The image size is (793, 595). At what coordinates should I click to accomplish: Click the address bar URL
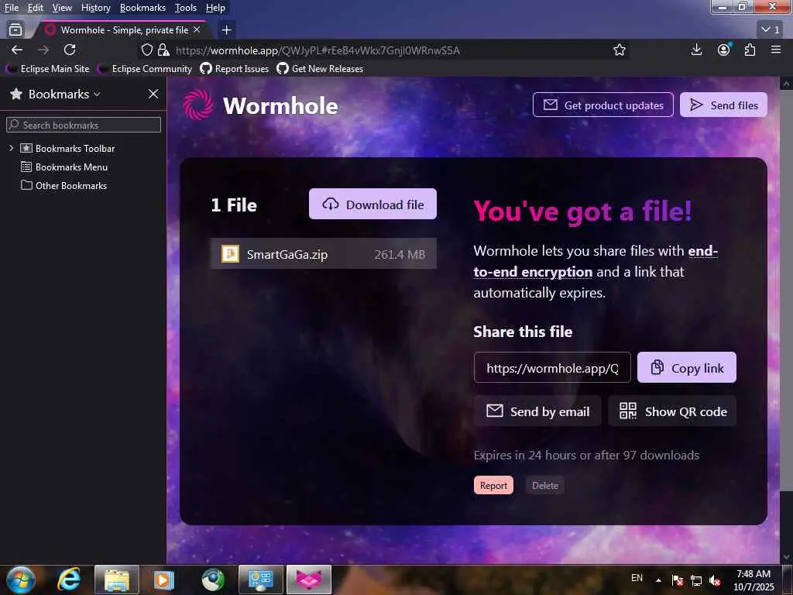tap(318, 50)
